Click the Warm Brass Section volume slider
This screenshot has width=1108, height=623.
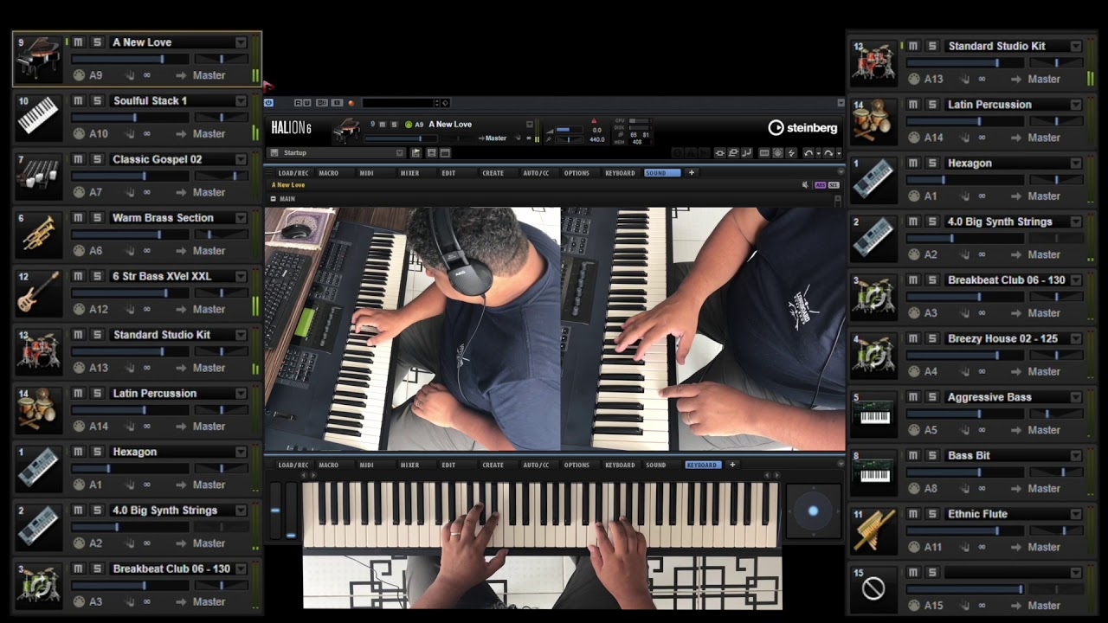[x=129, y=234]
